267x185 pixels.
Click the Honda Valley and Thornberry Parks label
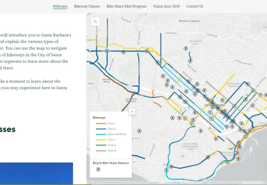tap(191, 146)
